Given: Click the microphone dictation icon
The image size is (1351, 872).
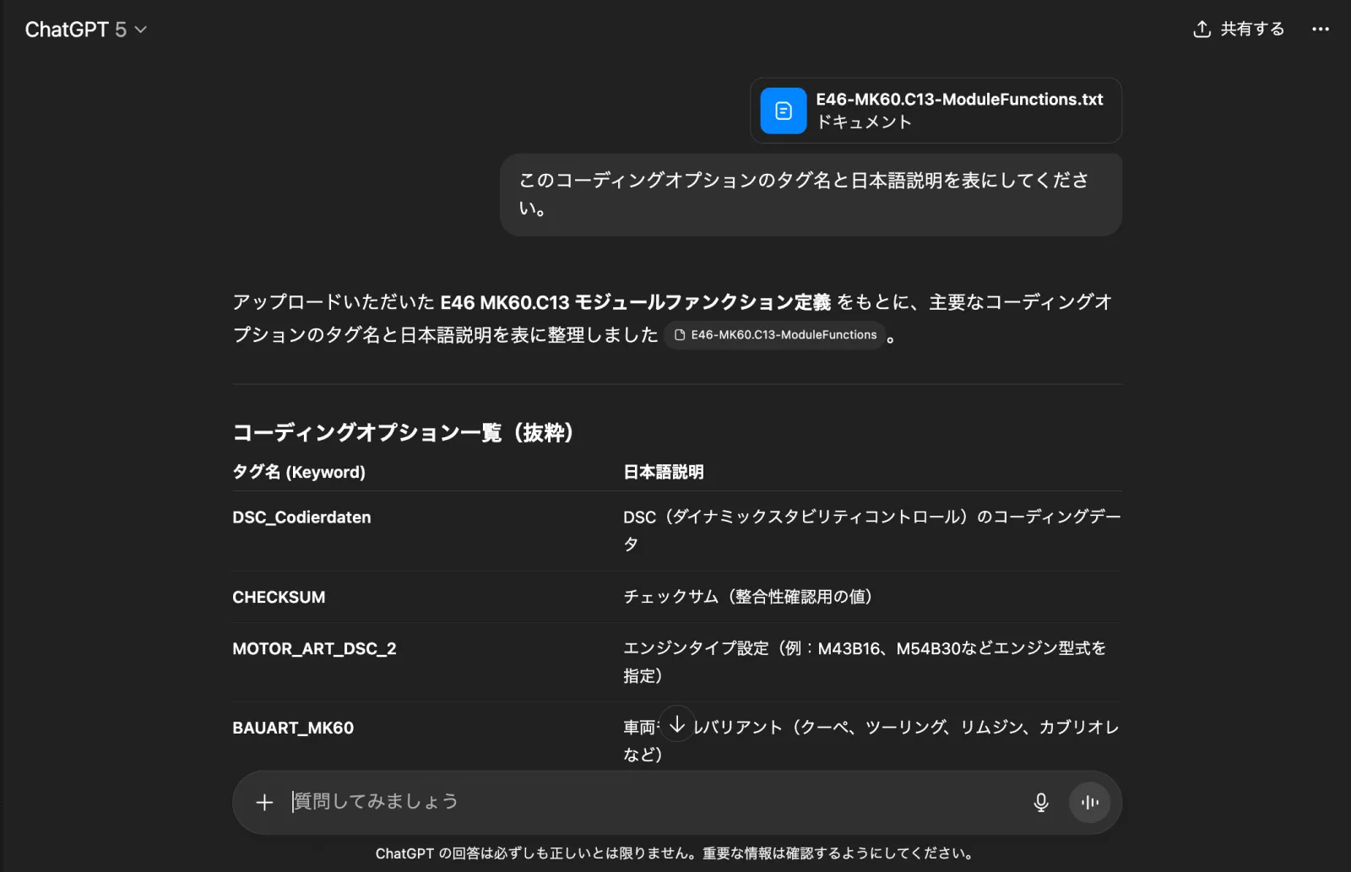Looking at the screenshot, I should pos(1041,802).
